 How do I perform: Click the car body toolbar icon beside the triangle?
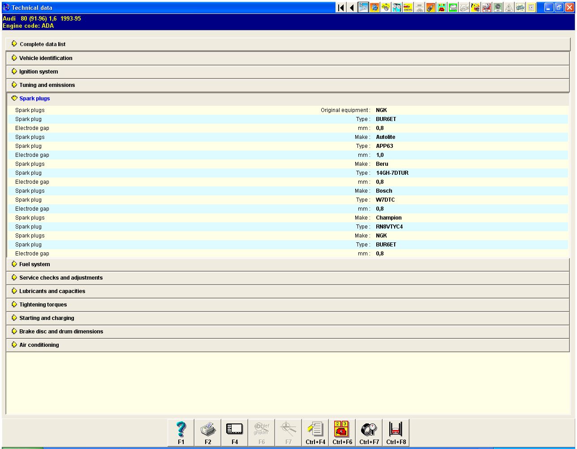pyautogui.click(x=520, y=8)
